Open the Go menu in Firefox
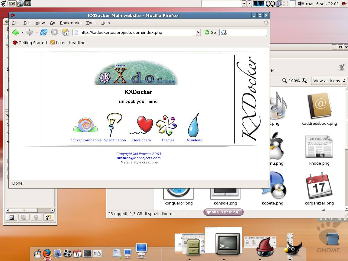The image size is (348, 261). 52,23
